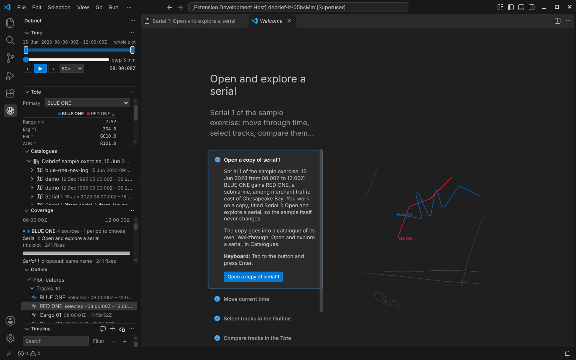The width and height of the screenshot is (576, 360).
Task: Open the Coverage section ellipsis menu
Action: (x=132, y=210)
